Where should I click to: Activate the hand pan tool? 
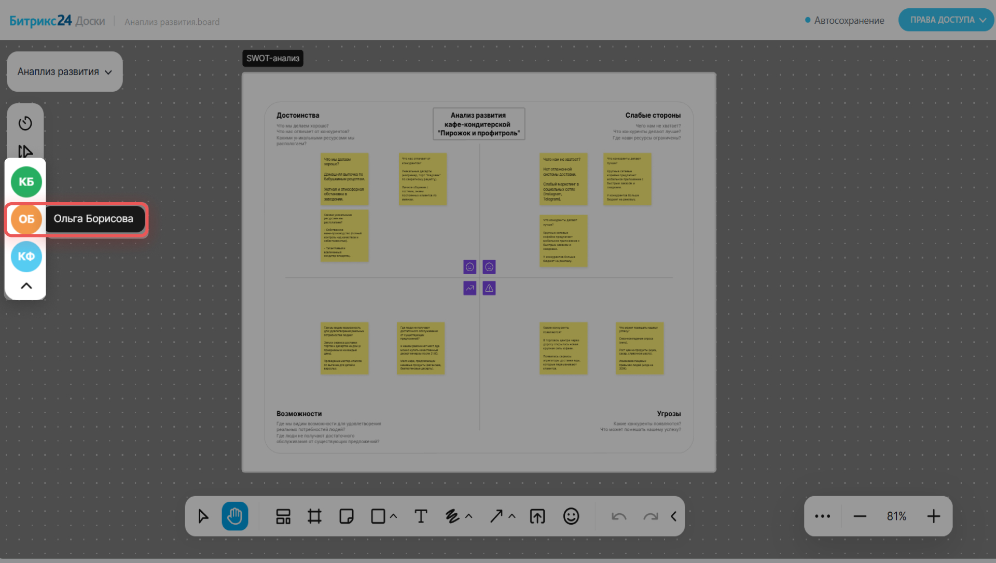click(x=235, y=516)
